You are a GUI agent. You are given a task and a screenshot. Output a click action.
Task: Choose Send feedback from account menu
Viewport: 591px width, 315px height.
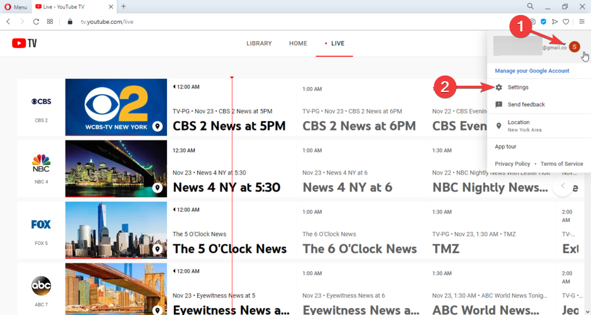(525, 105)
